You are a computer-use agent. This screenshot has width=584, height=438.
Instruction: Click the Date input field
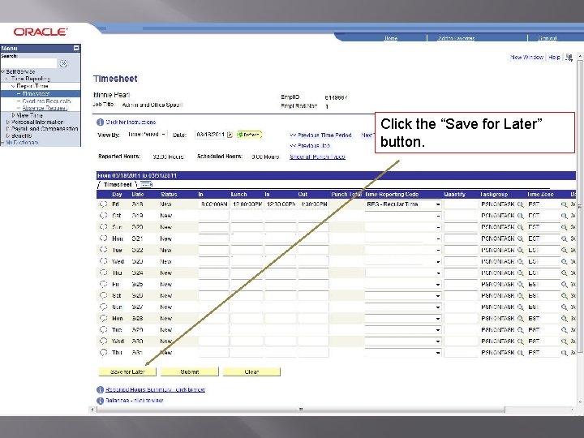pos(210,135)
